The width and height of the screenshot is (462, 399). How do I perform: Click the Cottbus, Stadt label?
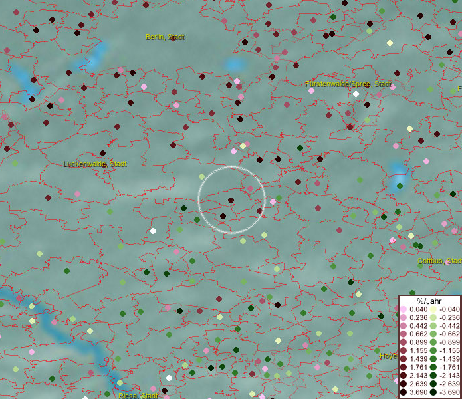tap(439, 261)
